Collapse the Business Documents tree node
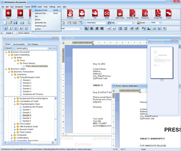 (x=6, y=52)
